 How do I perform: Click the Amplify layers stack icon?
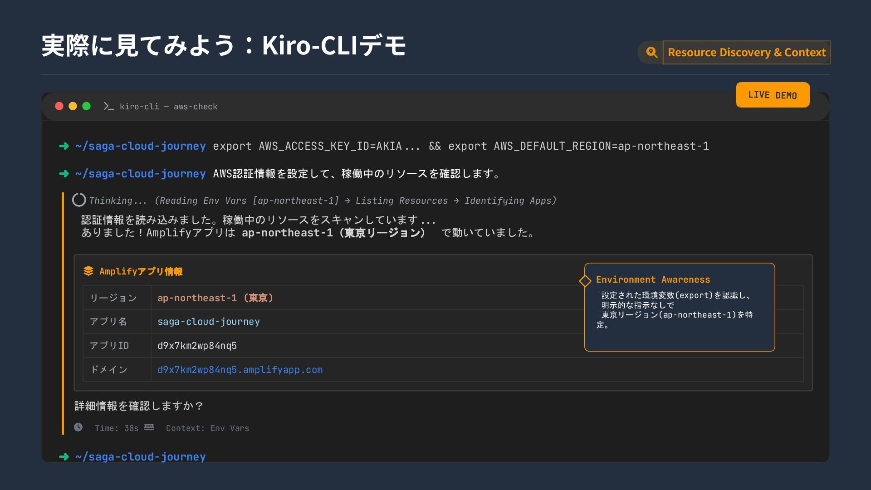pos(88,271)
